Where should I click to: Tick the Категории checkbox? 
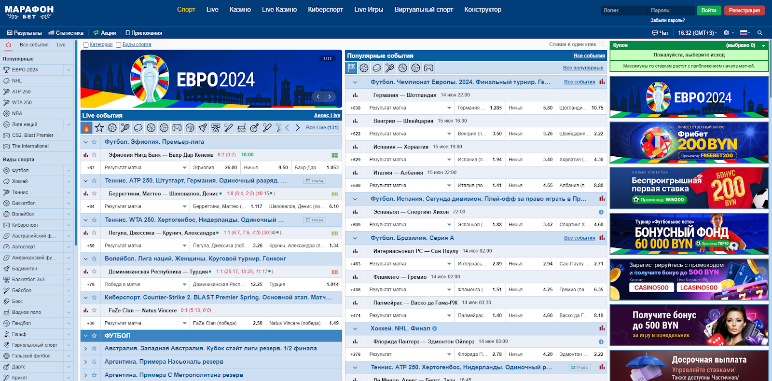[x=86, y=45]
